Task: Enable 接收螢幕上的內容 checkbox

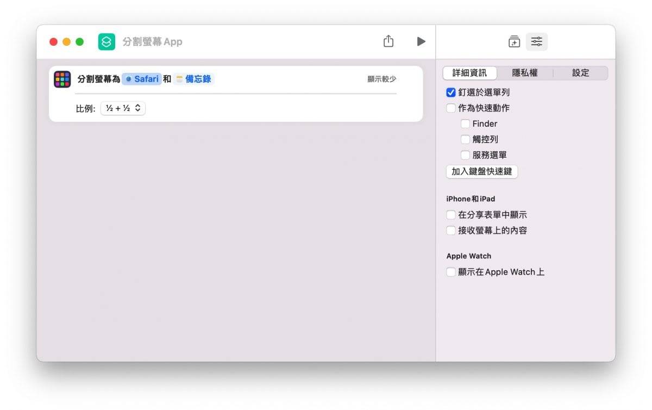Action: 450,231
